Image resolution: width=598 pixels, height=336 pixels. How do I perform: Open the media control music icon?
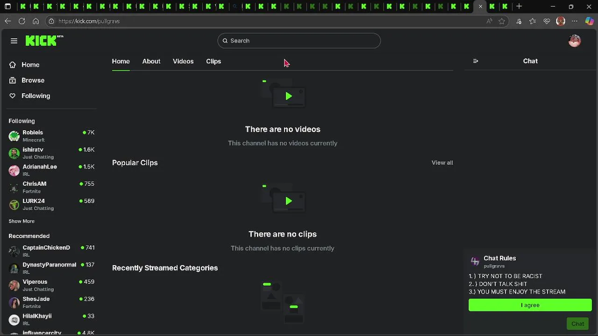coord(519,21)
